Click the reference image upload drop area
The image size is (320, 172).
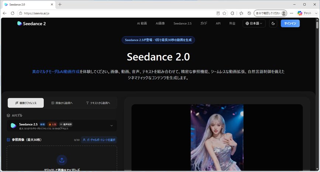coord(62,158)
